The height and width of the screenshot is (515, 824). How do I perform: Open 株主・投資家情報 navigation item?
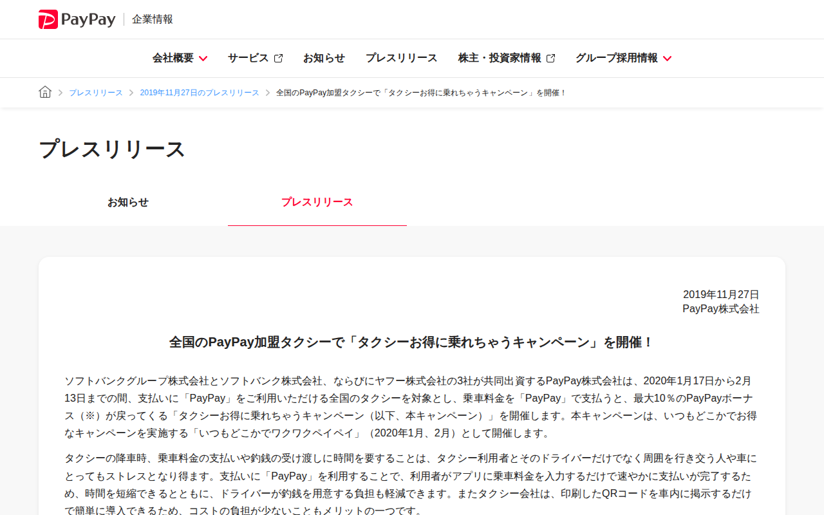pyautogui.click(x=507, y=58)
